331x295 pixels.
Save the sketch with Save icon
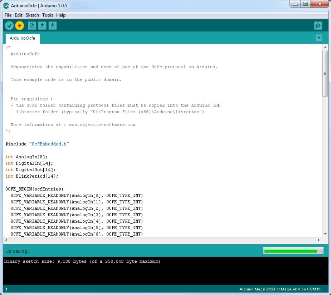52,26
